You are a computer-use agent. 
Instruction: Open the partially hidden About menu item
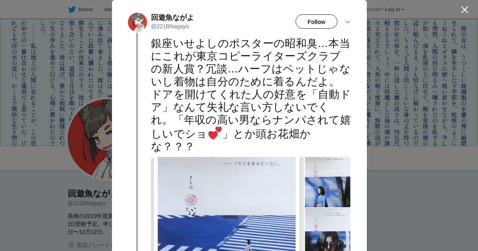coord(108,10)
